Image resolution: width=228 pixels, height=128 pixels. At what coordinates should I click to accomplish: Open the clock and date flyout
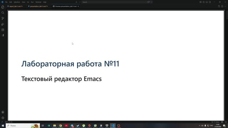(x=218, y=126)
